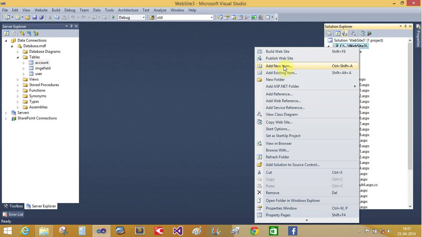Image resolution: width=422 pixels, height=237 pixels.
Task: Open File Explorer from the taskbar
Action: 44,231
